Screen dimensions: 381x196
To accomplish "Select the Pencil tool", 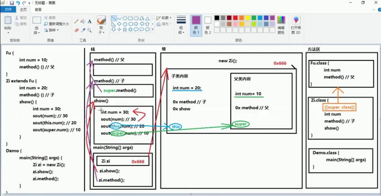I will click(x=76, y=21).
